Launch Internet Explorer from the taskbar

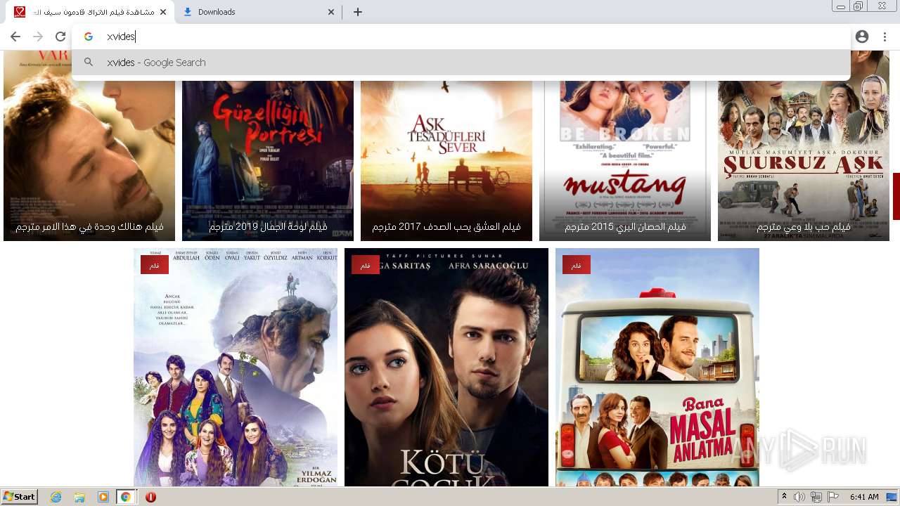click(x=56, y=497)
